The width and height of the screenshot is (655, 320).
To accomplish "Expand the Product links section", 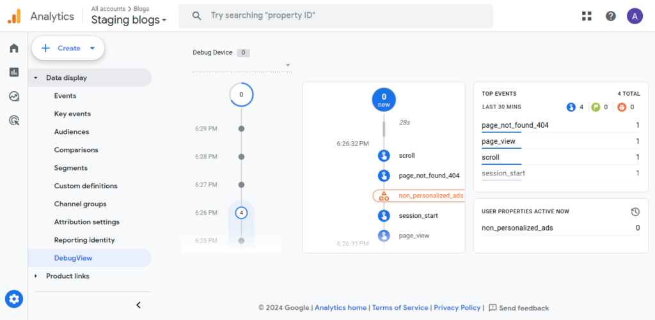I will tap(36, 276).
